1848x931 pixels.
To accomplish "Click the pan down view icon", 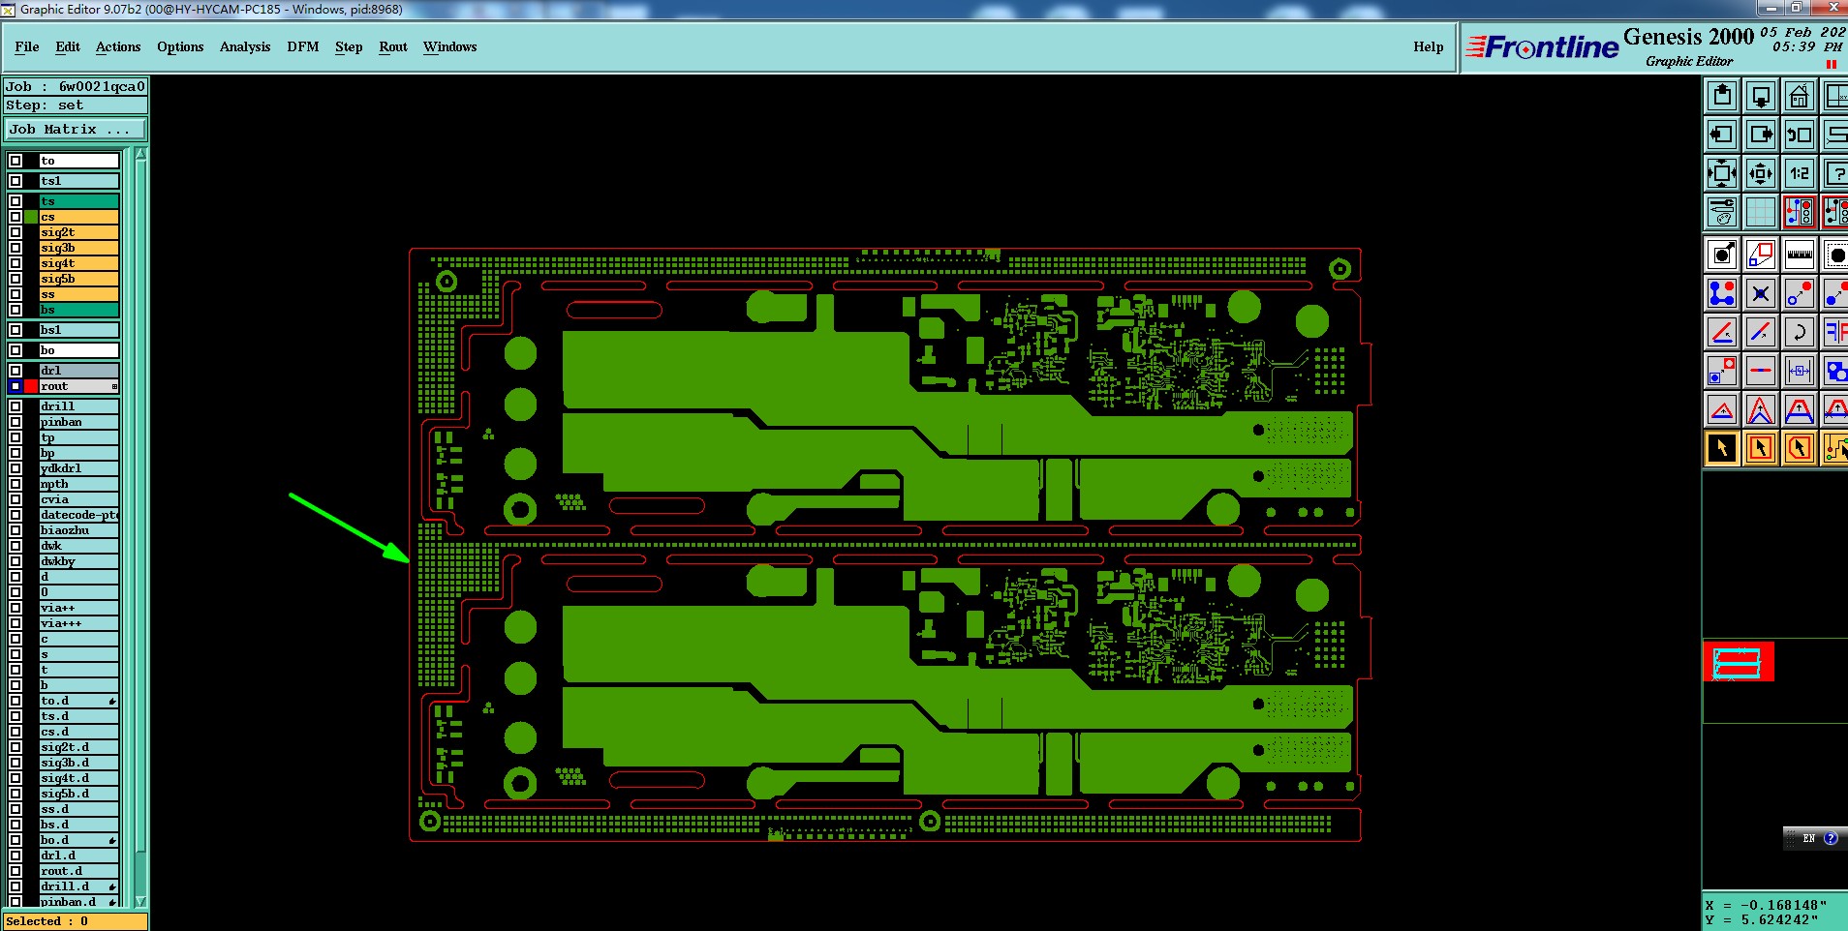I will click(1760, 96).
